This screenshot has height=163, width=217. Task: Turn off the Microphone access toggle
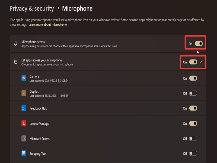click(x=199, y=43)
